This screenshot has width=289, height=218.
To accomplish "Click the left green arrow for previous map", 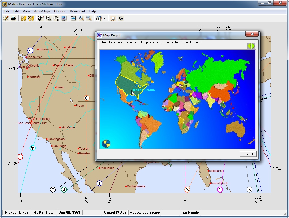I will click(249, 46).
